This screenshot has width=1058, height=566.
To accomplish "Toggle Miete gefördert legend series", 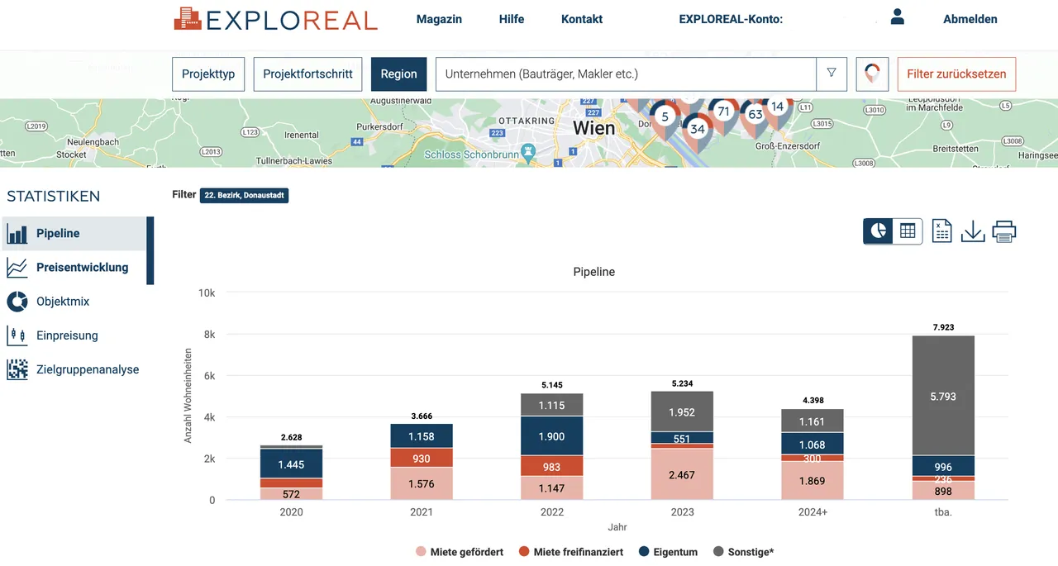I will point(459,552).
